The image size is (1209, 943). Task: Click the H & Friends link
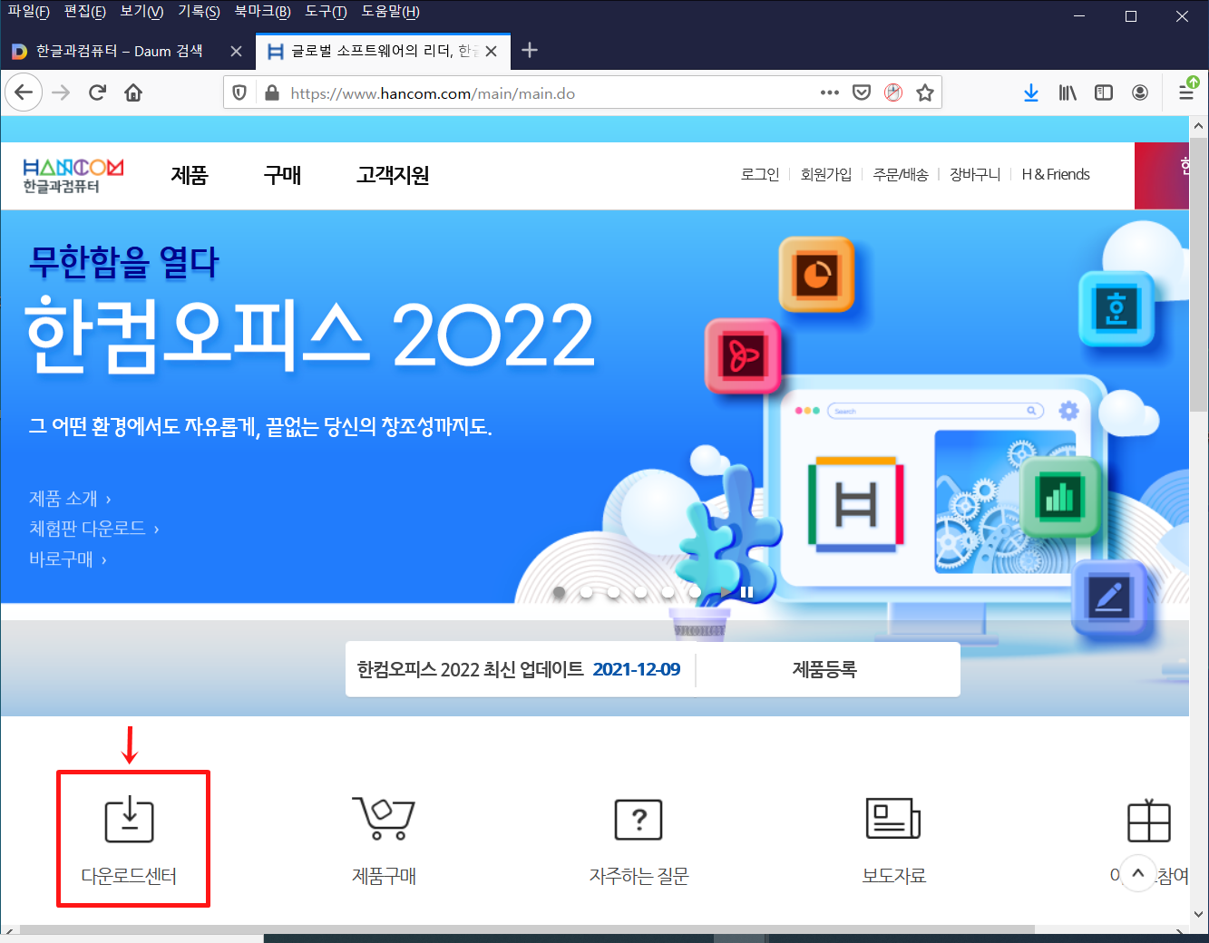(x=1056, y=174)
